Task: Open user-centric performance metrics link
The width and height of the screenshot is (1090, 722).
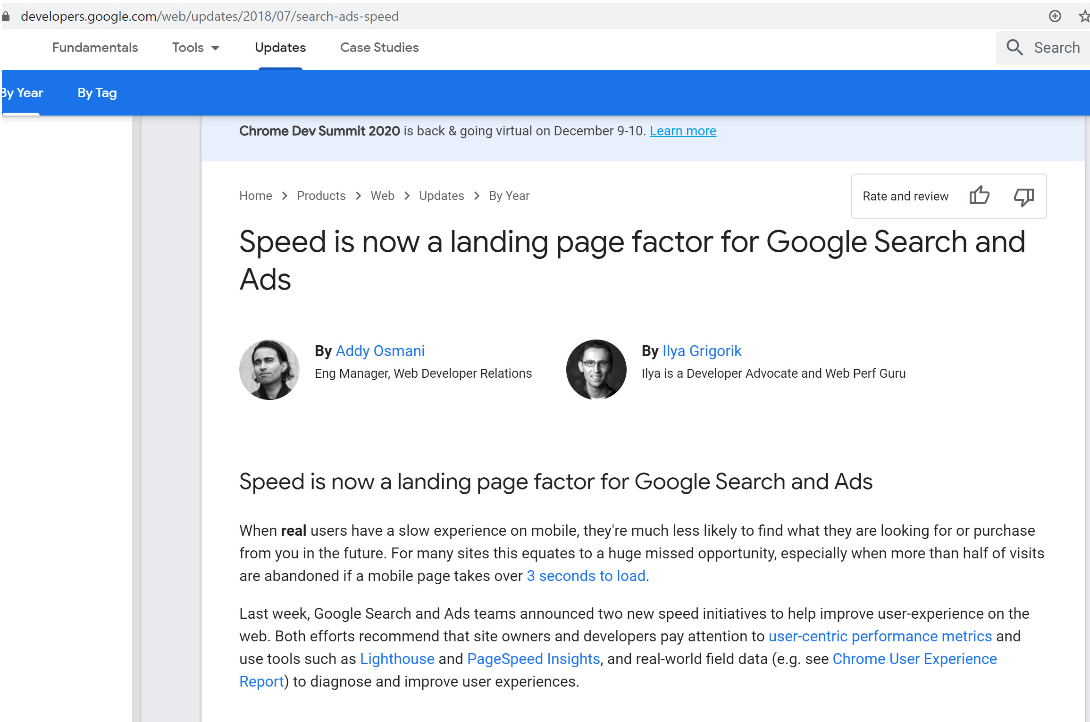Action: click(x=880, y=636)
